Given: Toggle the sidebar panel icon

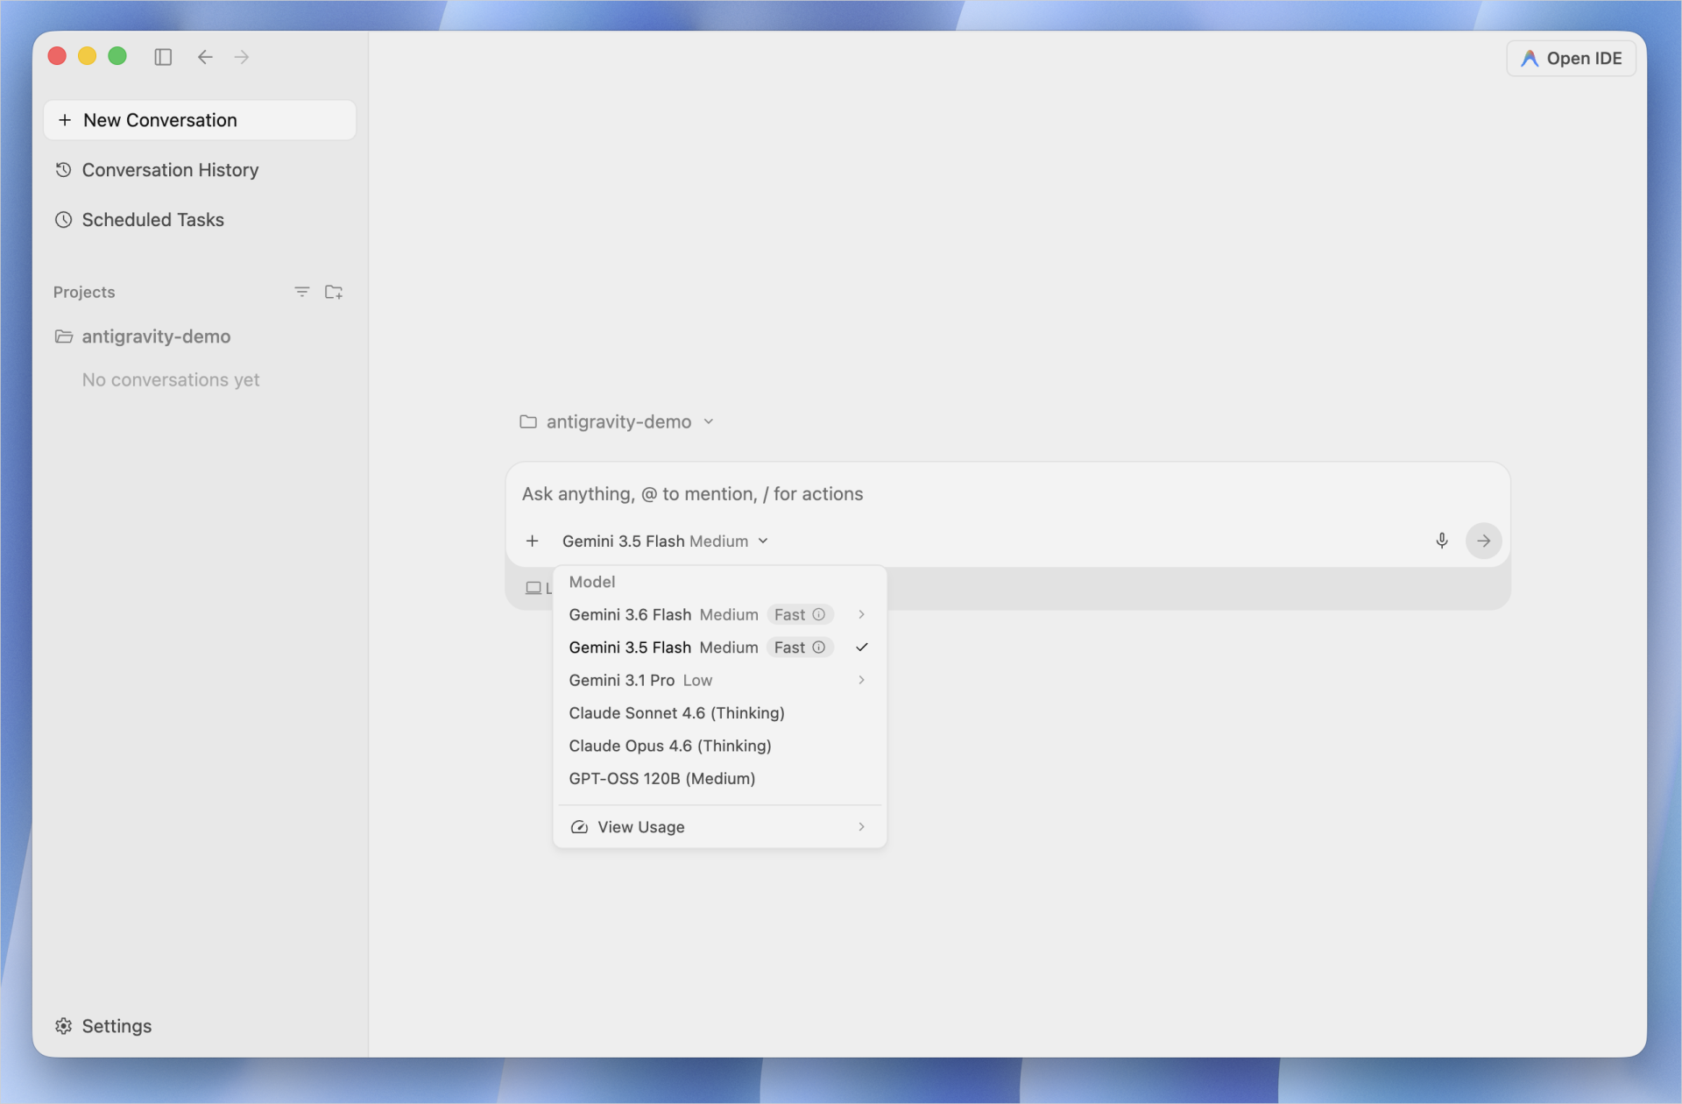Looking at the screenshot, I should [163, 57].
